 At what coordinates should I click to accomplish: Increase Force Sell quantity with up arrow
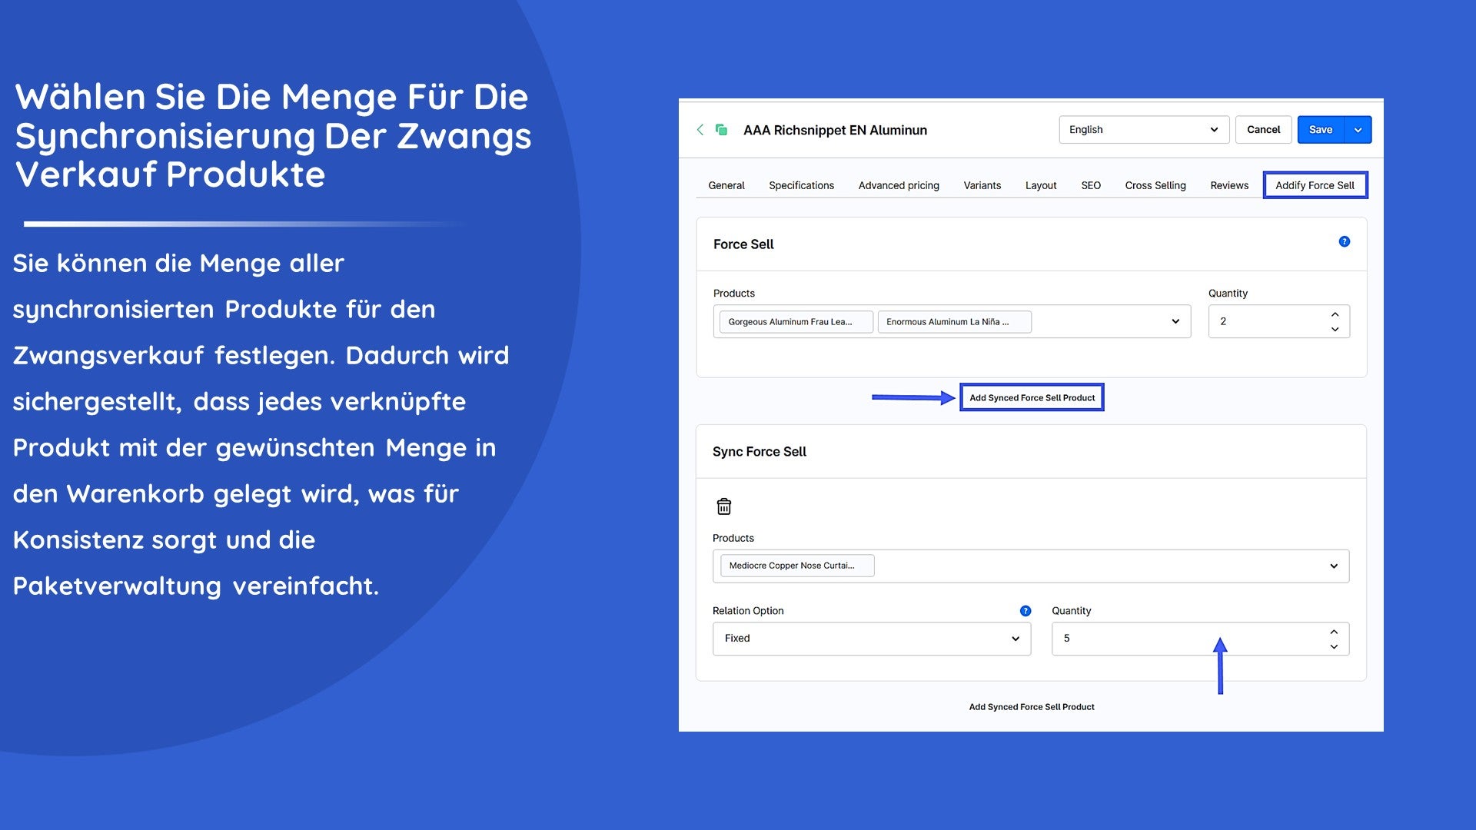click(x=1335, y=314)
